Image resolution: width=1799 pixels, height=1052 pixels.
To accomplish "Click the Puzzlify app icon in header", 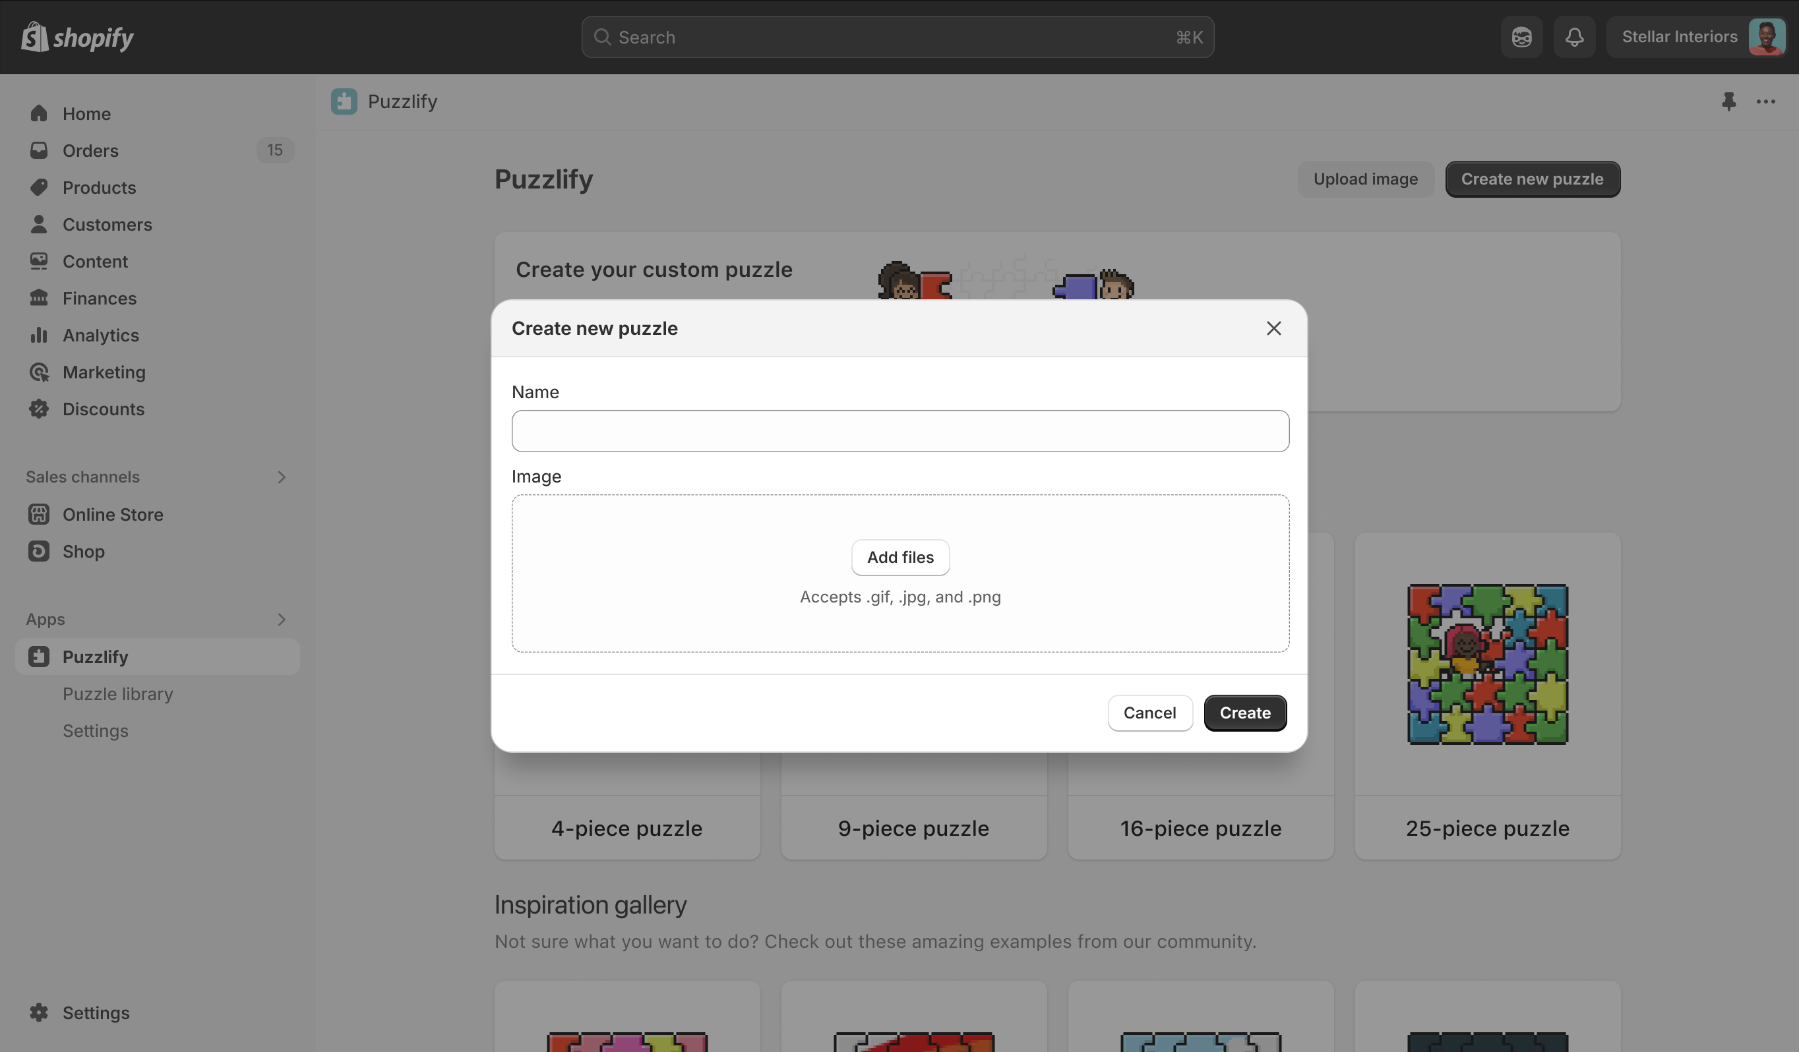I will click(x=344, y=102).
